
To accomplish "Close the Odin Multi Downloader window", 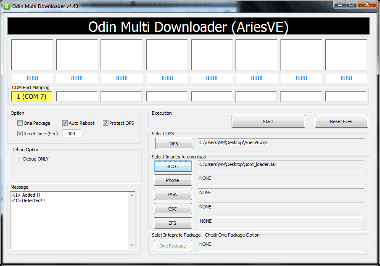I will click(368, 4).
